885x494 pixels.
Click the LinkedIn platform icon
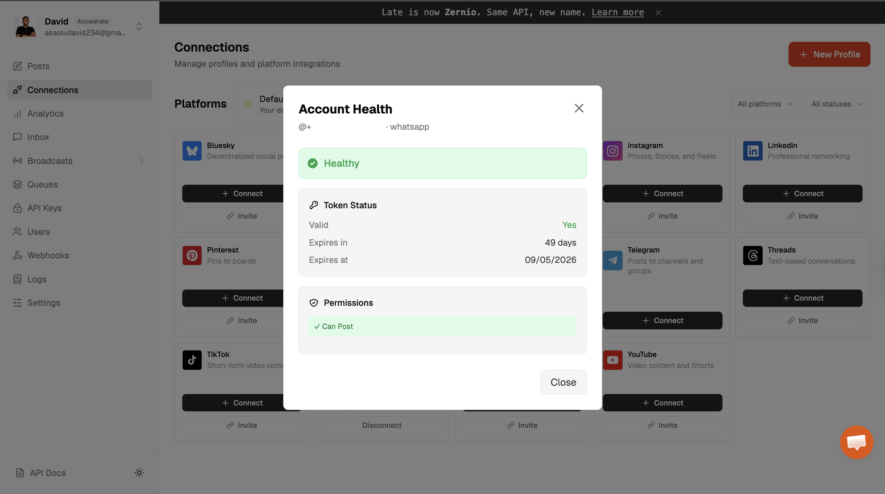[753, 151]
